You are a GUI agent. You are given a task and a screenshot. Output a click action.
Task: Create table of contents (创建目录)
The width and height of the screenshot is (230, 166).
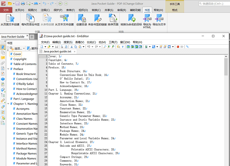pos(82,20)
